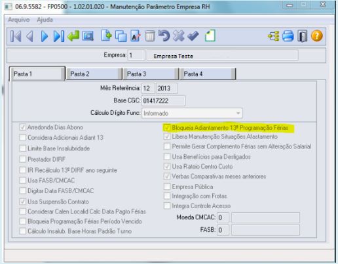338x264 pixels.
Task: Click the Base CGC field
Action: [163, 100]
